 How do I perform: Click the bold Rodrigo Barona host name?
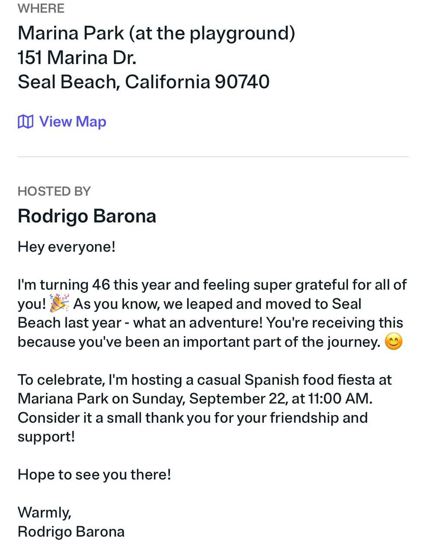(87, 216)
